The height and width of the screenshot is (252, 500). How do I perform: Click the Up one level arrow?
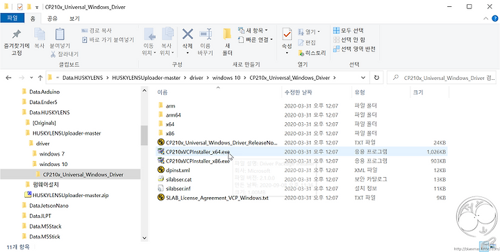pyautogui.click(x=40, y=78)
